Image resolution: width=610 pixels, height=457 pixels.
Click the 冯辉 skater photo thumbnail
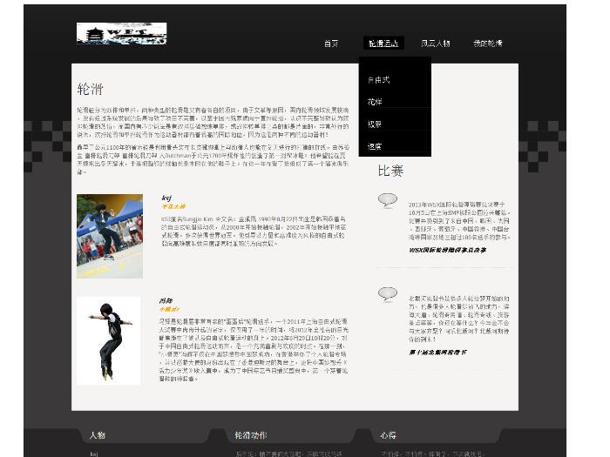(108, 340)
